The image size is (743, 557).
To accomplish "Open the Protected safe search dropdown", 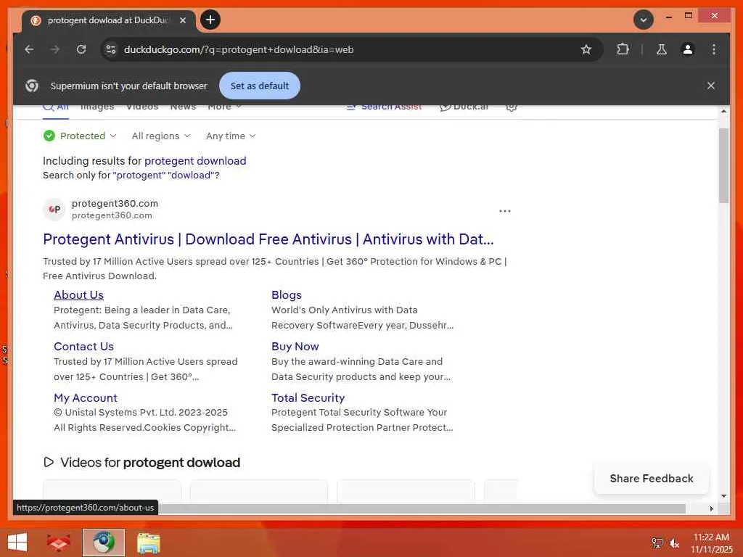I will pyautogui.click(x=80, y=136).
